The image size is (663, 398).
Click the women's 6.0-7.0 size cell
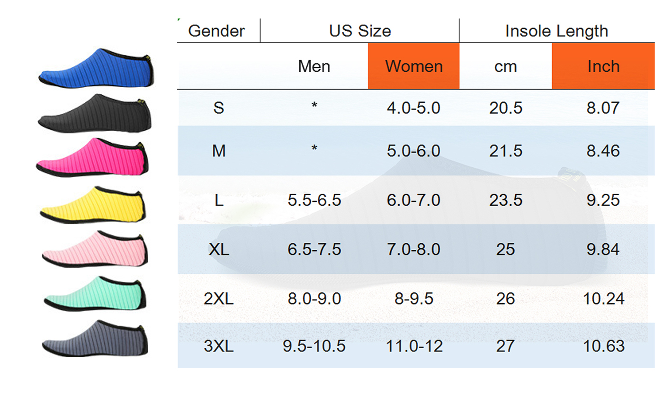click(x=413, y=200)
